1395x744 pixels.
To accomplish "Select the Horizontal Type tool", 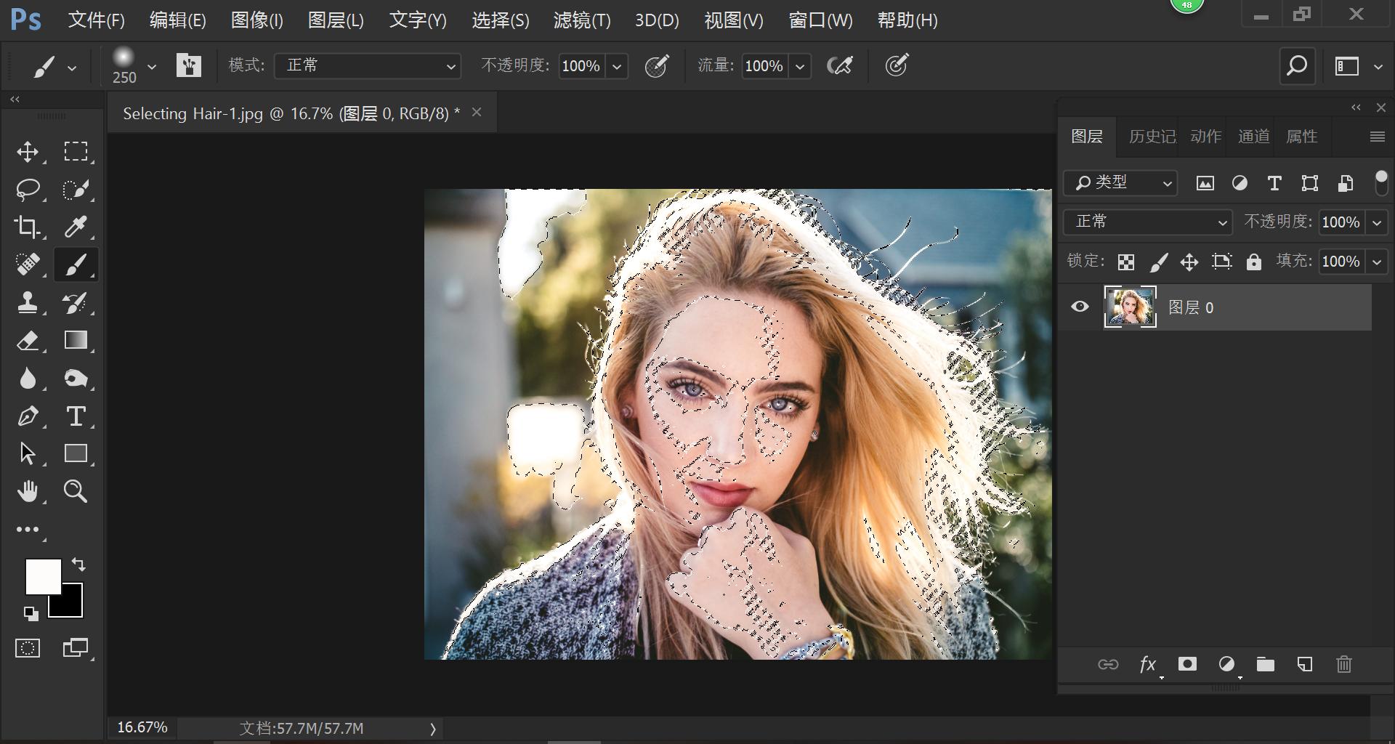I will 76,416.
